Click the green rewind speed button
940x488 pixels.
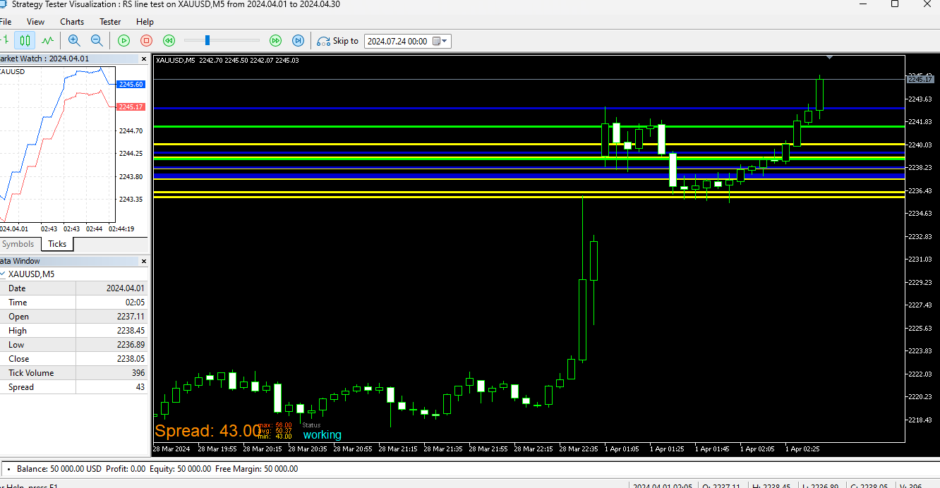(x=169, y=41)
